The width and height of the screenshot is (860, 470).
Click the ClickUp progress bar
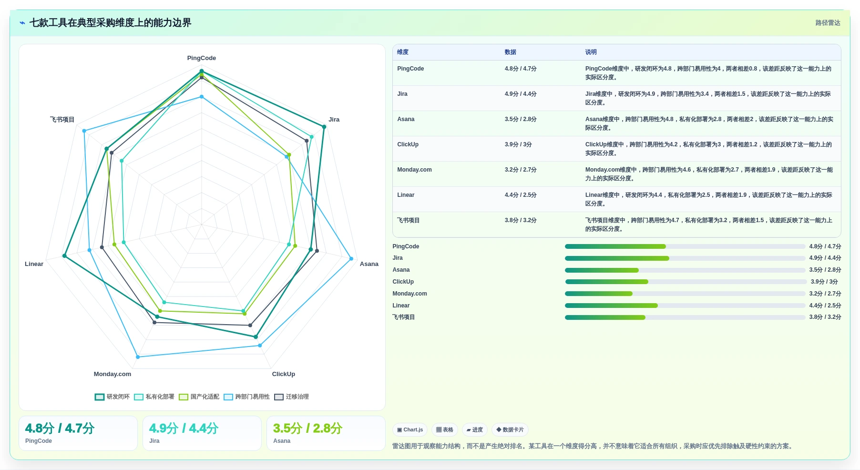pyautogui.click(x=686, y=282)
